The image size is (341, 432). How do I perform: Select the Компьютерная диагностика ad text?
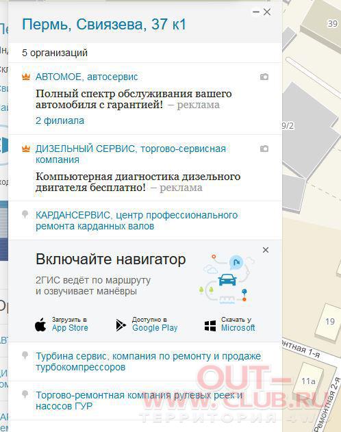tap(138, 182)
